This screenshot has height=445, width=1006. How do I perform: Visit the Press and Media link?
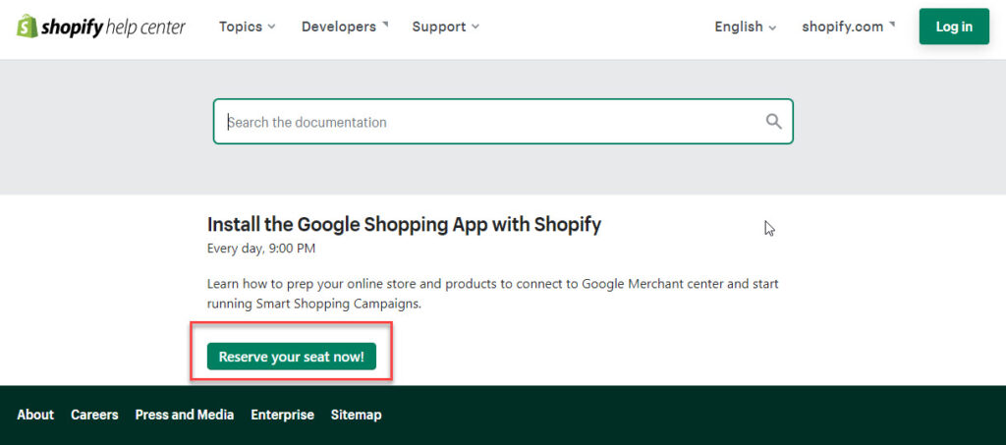tap(184, 415)
